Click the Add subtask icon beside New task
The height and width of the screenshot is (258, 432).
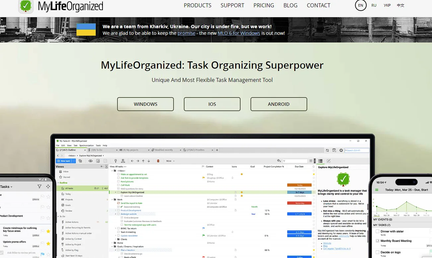(80, 161)
